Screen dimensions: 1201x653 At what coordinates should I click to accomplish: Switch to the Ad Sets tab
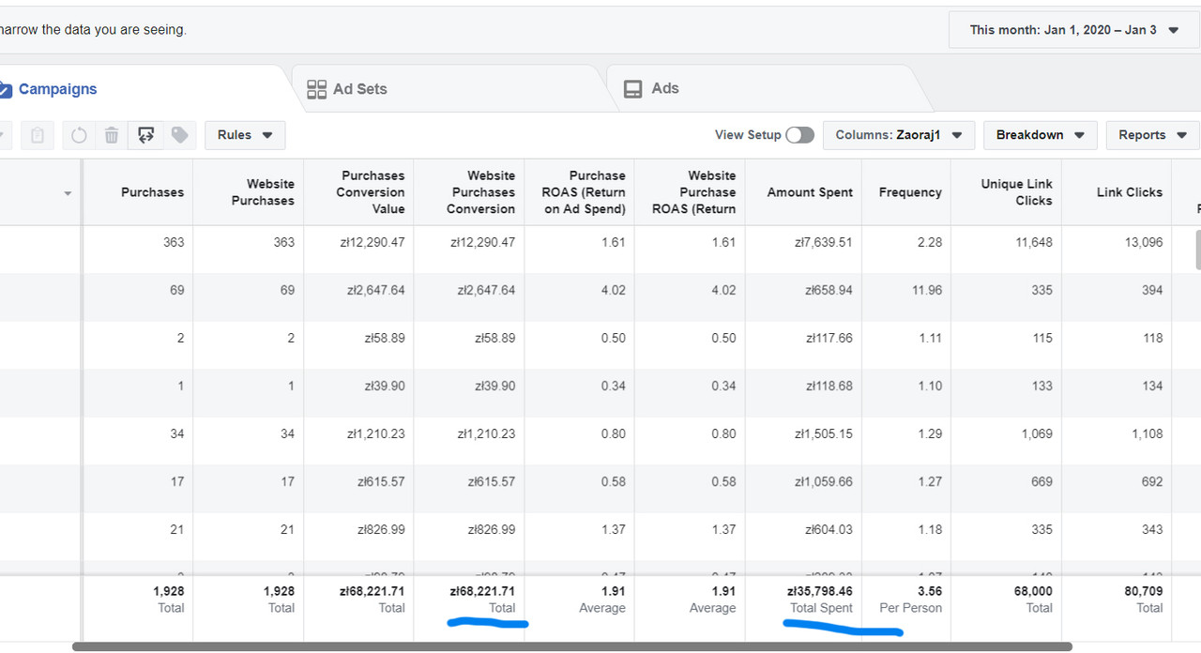(359, 89)
